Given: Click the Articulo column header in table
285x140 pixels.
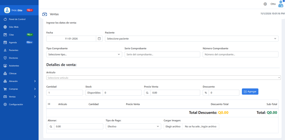Looking at the screenshot, I should click(63, 104).
